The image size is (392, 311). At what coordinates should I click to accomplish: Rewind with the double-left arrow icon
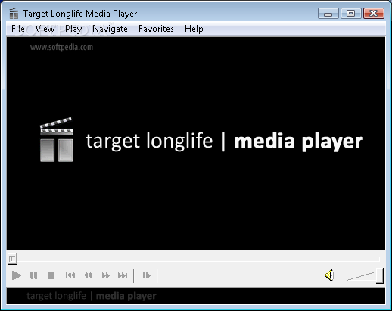pos(88,275)
